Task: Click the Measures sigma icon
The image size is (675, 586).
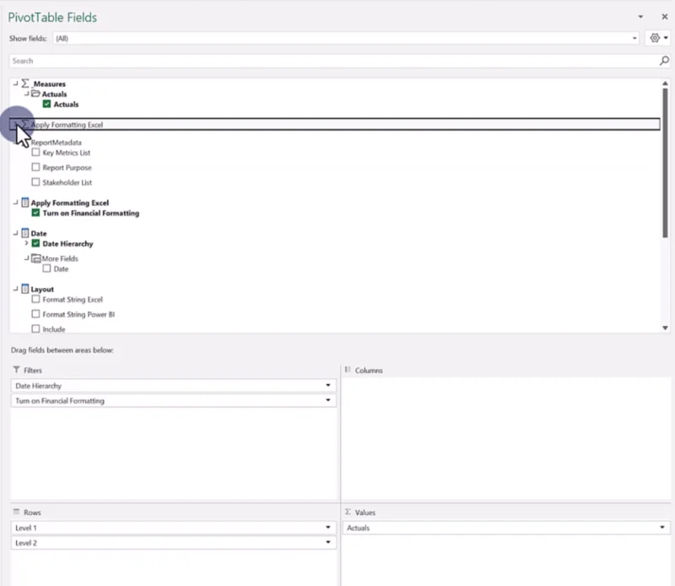Action: 25,84
